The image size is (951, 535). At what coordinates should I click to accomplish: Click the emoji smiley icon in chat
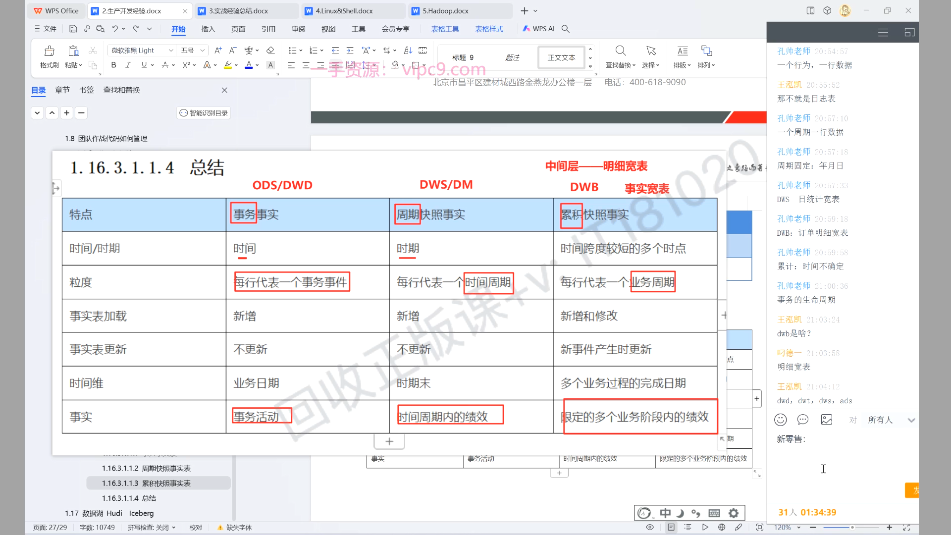781,420
